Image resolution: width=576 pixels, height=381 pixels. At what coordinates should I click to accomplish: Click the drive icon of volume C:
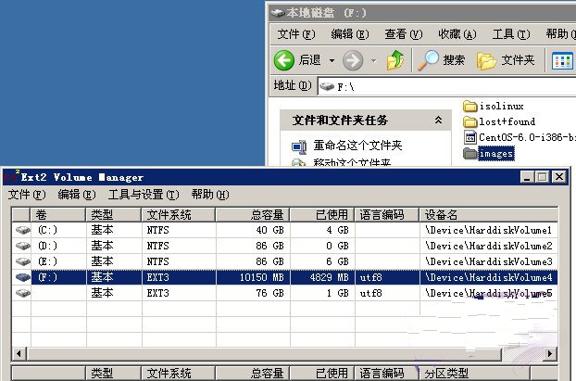23,230
